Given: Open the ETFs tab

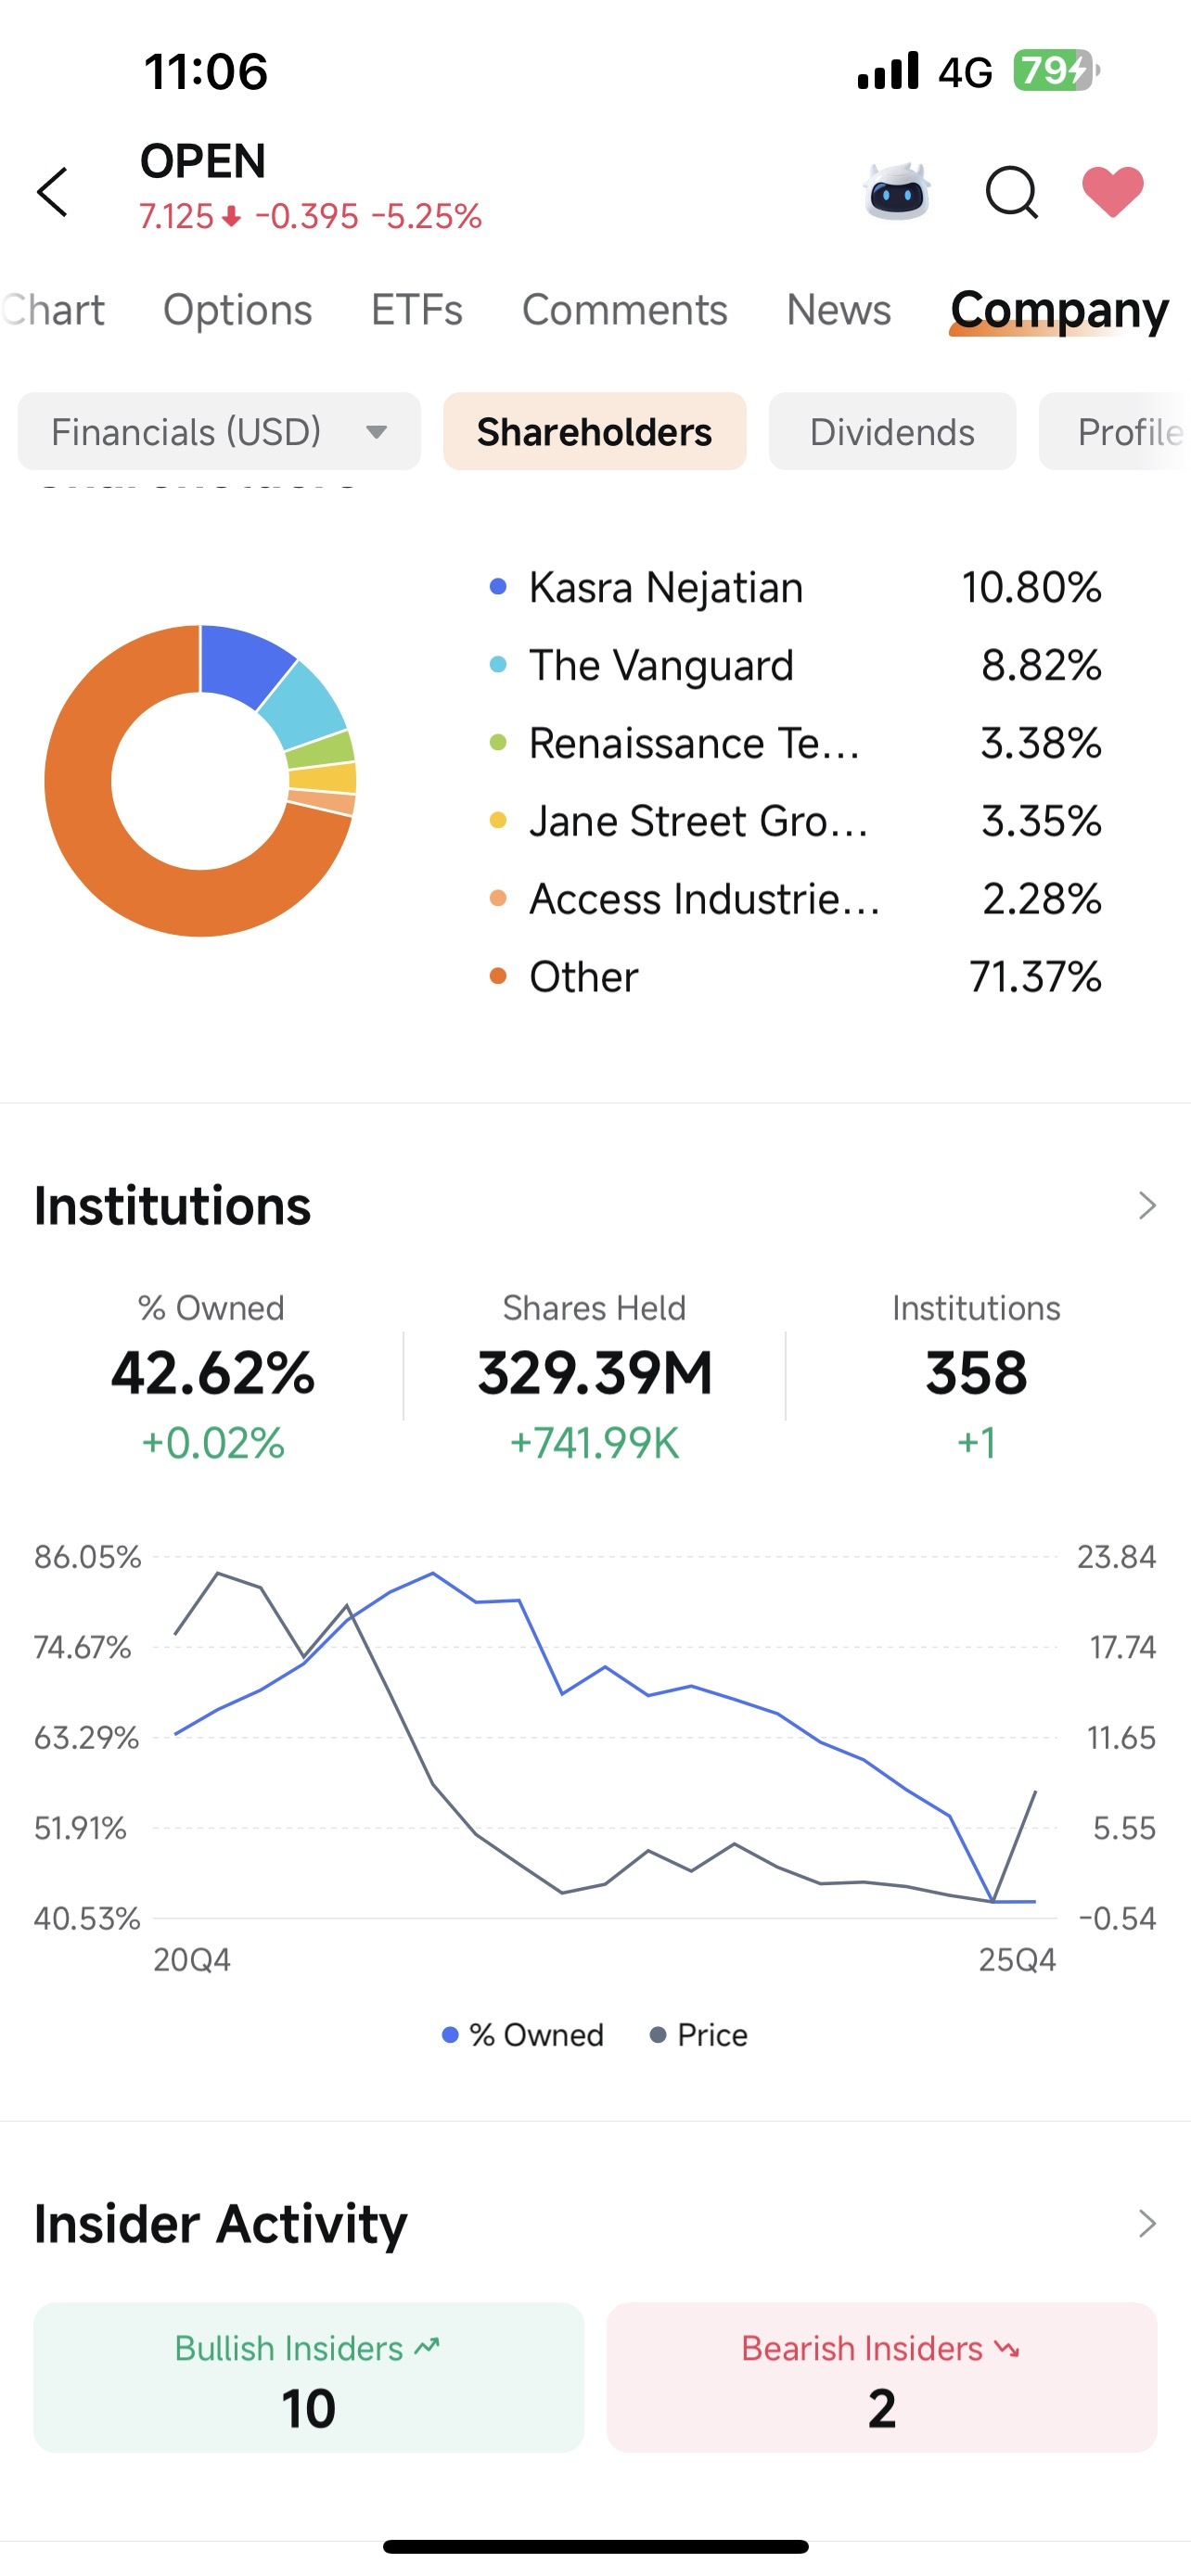Looking at the screenshot, I should 417,310.
